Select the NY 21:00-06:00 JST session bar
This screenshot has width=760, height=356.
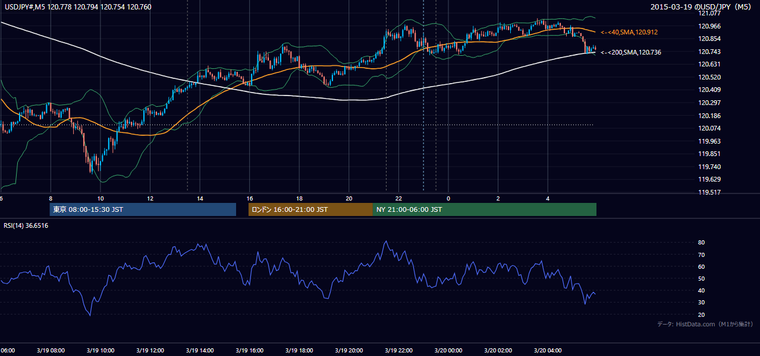485,209
